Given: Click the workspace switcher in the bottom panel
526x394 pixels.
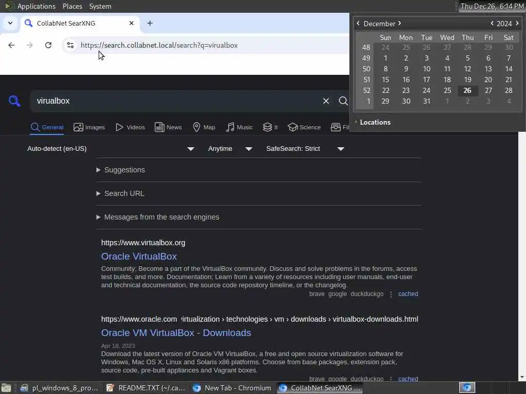Looking at the screenshot, I should point(467,388).
